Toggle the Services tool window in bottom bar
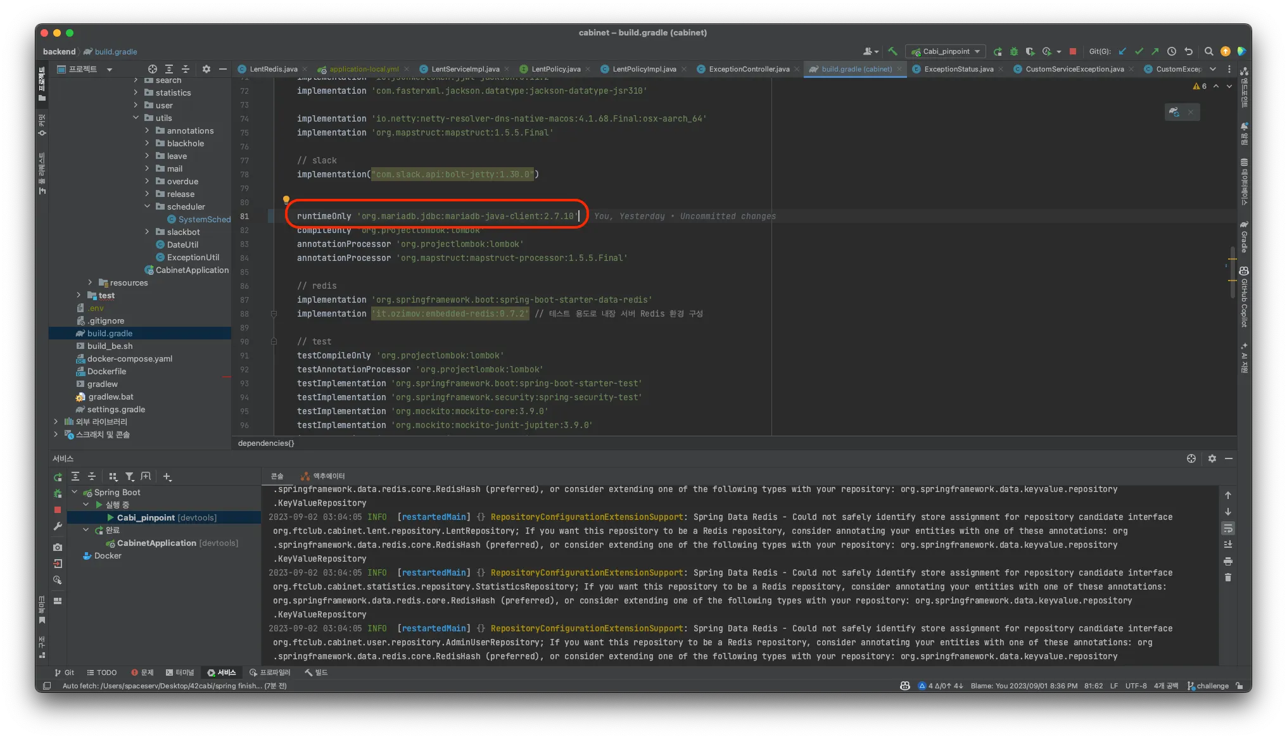 pos(221,673)
